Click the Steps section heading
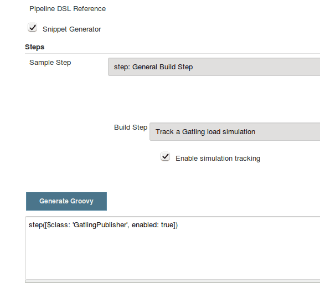 click(34, 47)
